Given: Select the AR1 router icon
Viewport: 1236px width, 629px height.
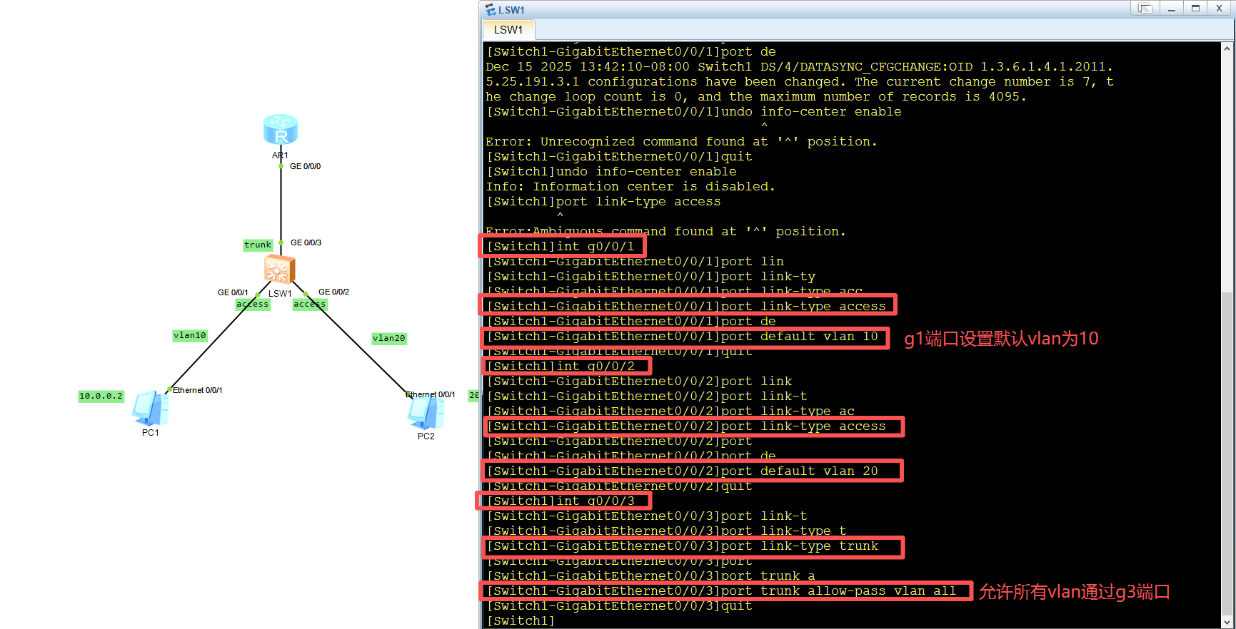Looking at the screenshot, I should 281,130.
